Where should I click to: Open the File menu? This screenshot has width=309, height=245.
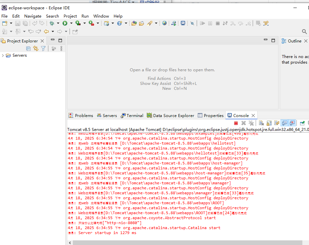5,16
